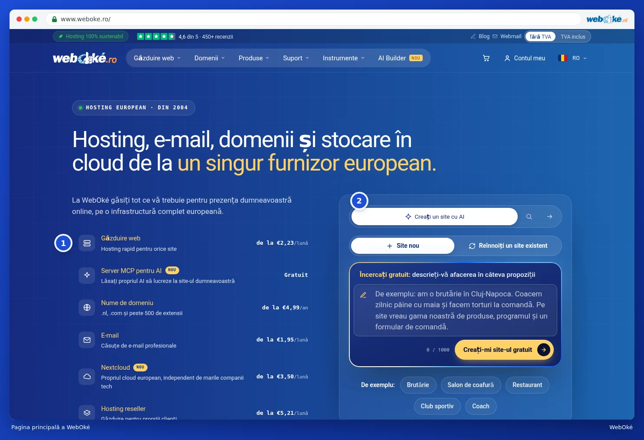Image resolution: width=644 pixels, height=440 pixels.
Task: Click the "HOSTING EUROPEAN · DIN 2004" badge
Action: [134, 108]
